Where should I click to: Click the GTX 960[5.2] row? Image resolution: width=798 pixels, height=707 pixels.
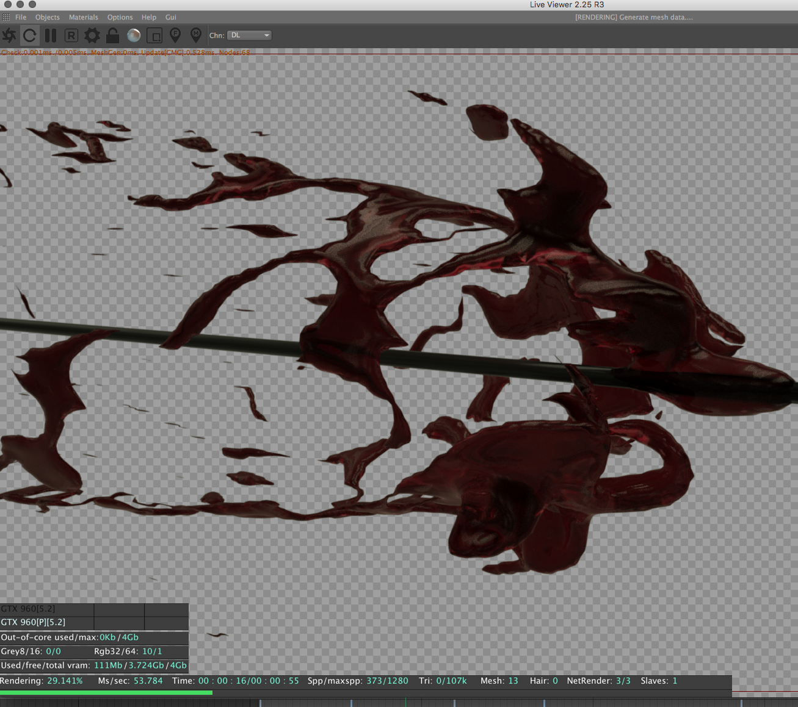click(94, 609)
